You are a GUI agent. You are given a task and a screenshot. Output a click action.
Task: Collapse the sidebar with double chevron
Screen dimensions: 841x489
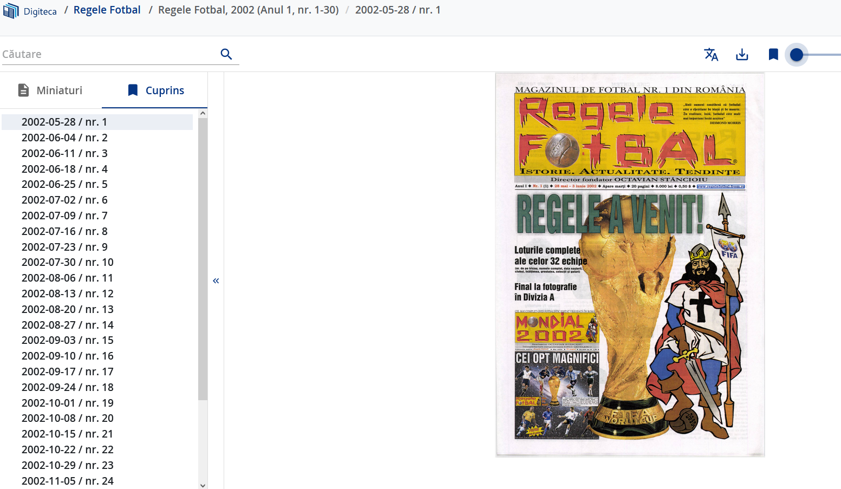216,281
